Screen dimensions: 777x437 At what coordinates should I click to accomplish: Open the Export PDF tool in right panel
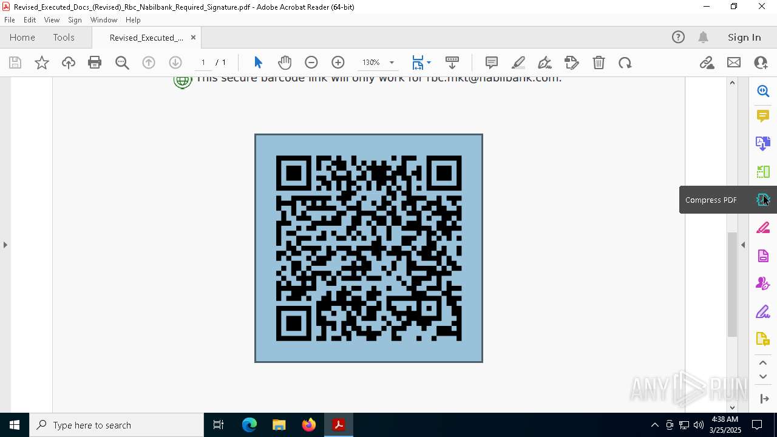click(763, 143)
